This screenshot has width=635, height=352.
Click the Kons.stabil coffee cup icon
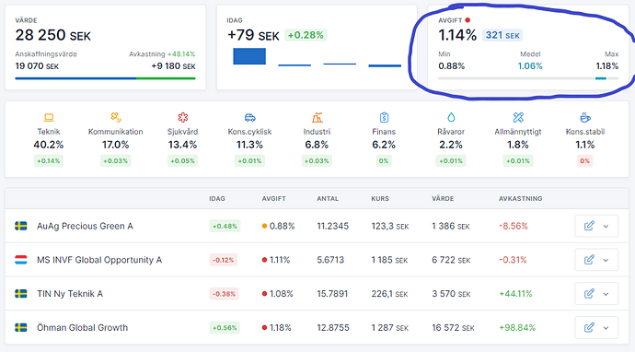585,118
